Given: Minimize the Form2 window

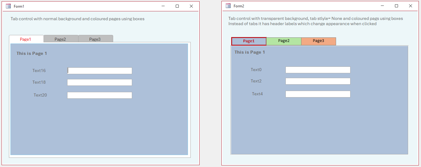Looking at the screenshot, I should tap(382, 6).
